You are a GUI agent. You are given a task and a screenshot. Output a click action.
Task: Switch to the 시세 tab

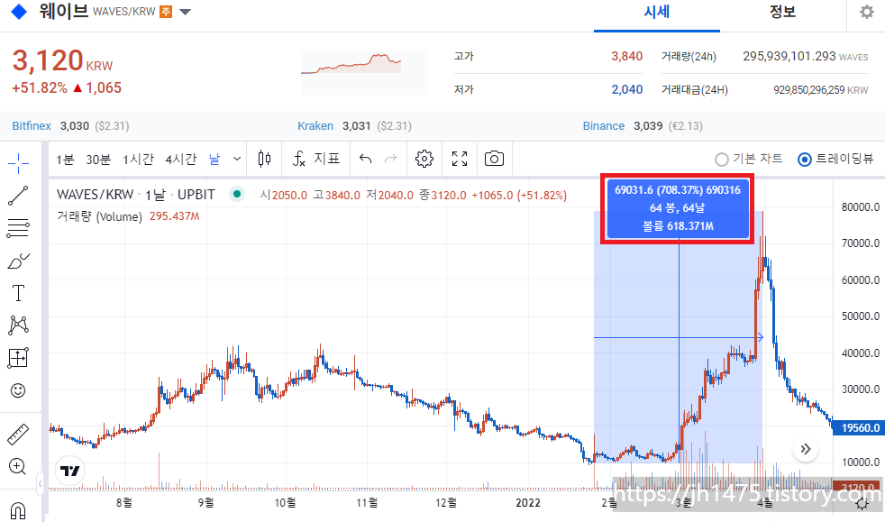tap(656, 12)
